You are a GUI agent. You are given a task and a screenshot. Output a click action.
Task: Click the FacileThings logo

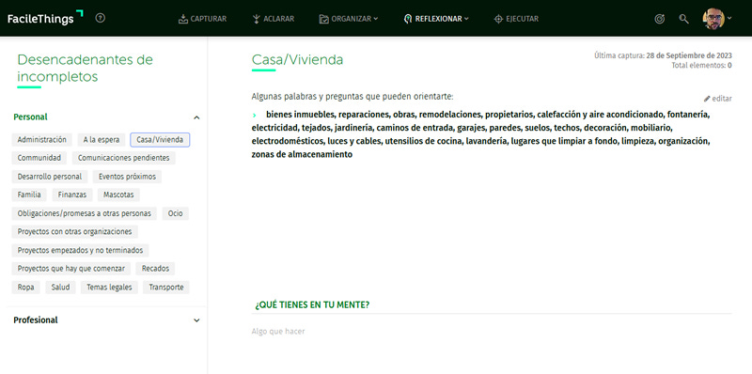[45, 18]
